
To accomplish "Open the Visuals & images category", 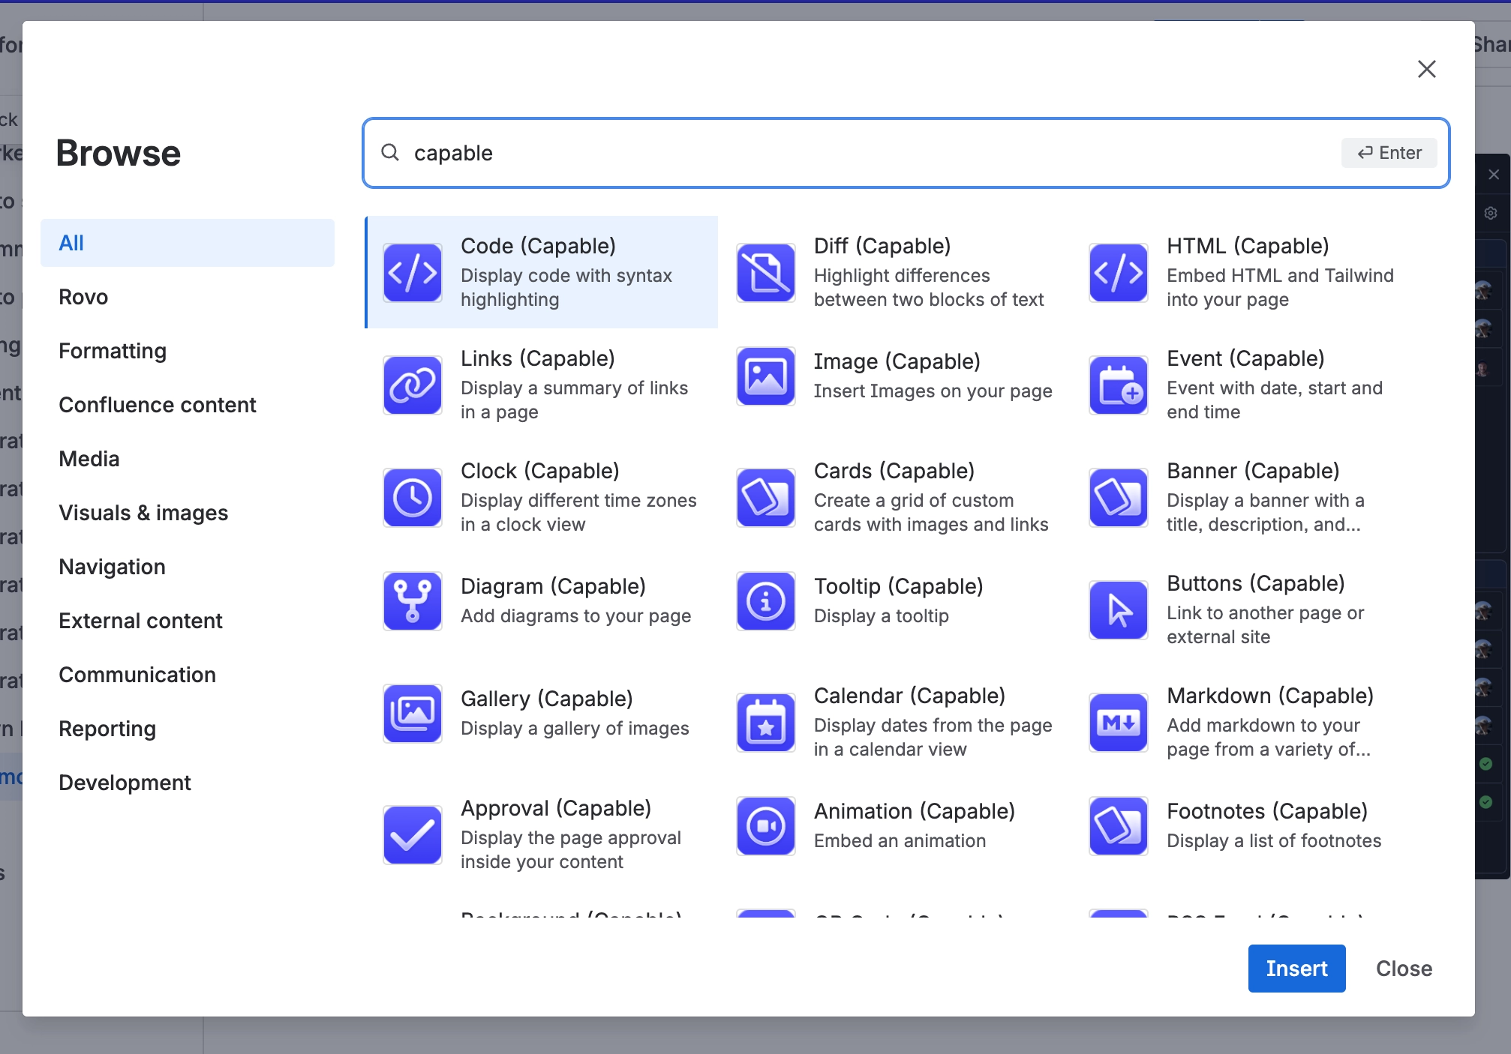I will pyautogui.click(x=143, y=513).
